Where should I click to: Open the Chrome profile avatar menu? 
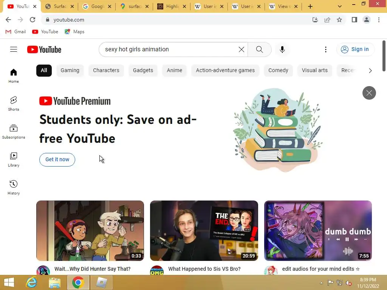point(367,20)
